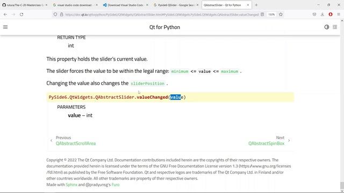
Task: Restore down the browser window
Action: [328, 5]
